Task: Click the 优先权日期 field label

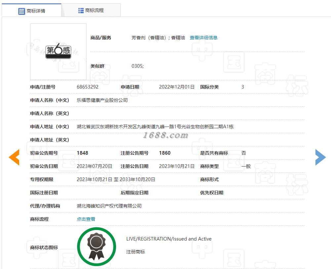Action: pos(212,193)
